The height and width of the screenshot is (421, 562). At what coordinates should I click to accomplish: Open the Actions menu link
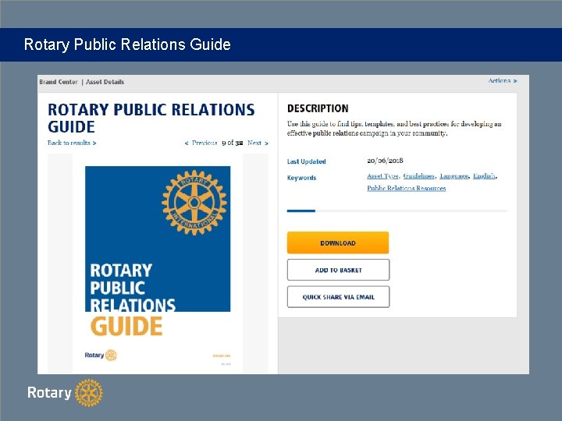click(503, 80)
